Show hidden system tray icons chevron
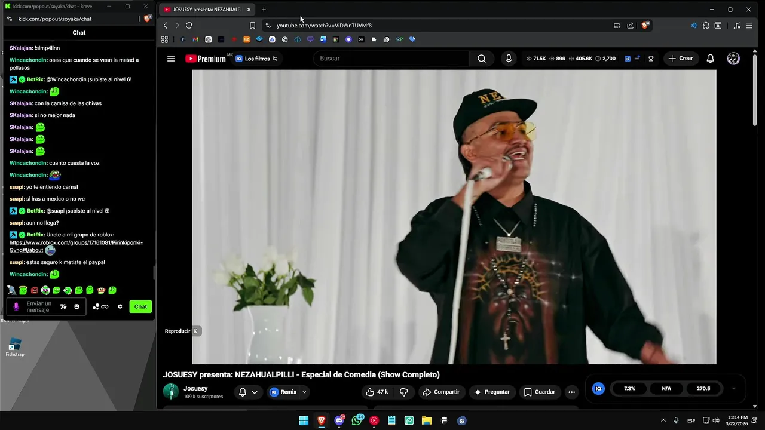Screen dimensions: 765x430 click(663, 420)
